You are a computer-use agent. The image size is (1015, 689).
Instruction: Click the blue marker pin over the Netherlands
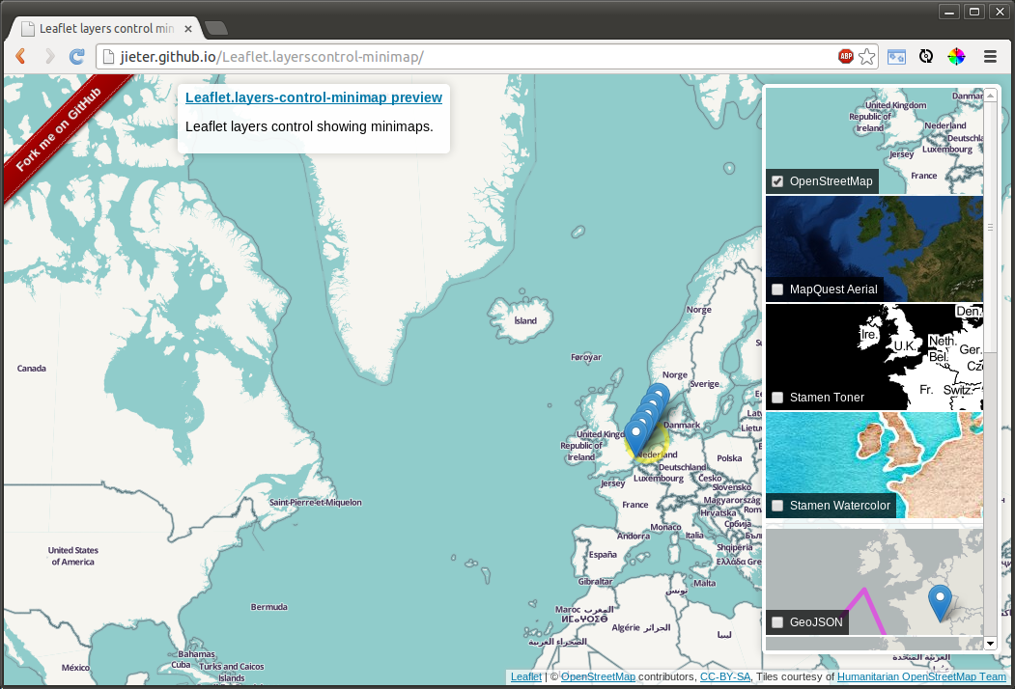[638, 429]
